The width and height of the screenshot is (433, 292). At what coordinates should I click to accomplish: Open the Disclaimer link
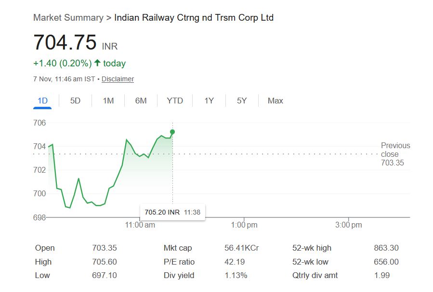pyautogui.click(x=118, y=79)
